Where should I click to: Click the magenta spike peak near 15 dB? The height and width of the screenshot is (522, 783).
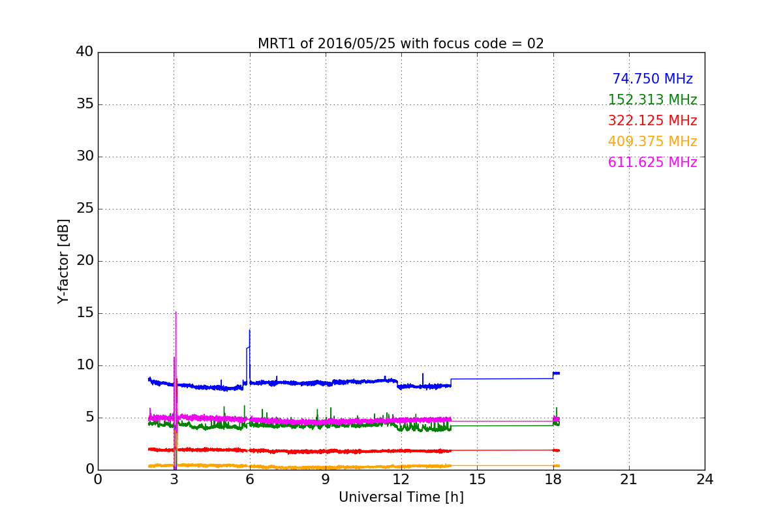[176, 313]
